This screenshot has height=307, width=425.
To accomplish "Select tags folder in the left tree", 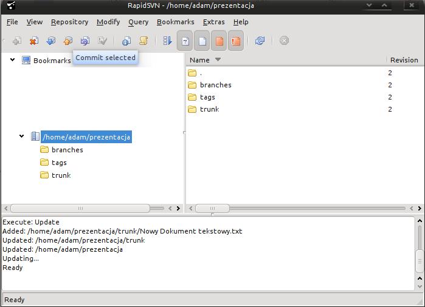I will (x=59, y=162).
